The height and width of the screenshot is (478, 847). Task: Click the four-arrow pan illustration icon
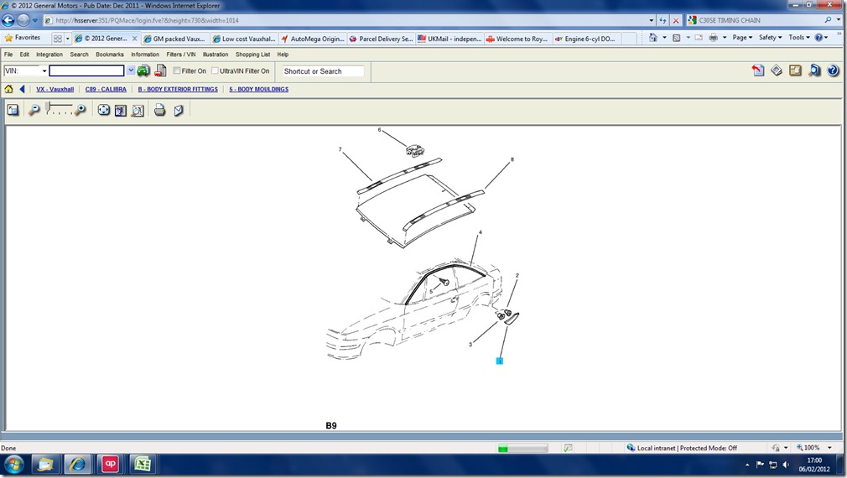[104, 110]
